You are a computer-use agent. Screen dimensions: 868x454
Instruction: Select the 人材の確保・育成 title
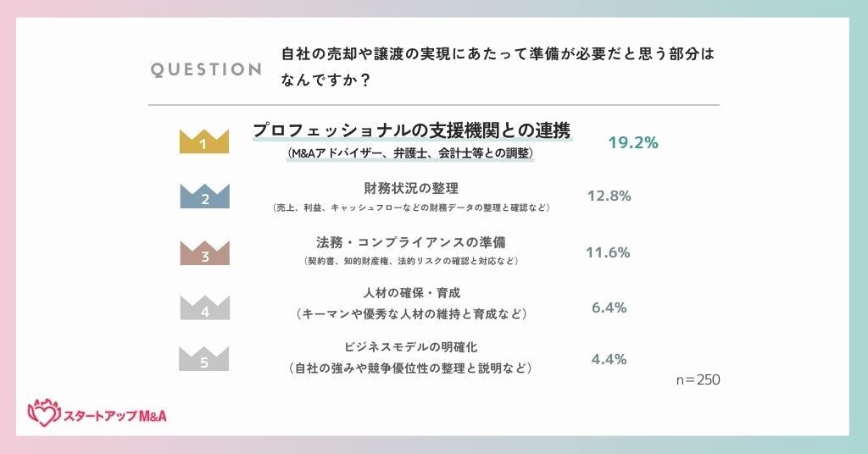(411, 294)
